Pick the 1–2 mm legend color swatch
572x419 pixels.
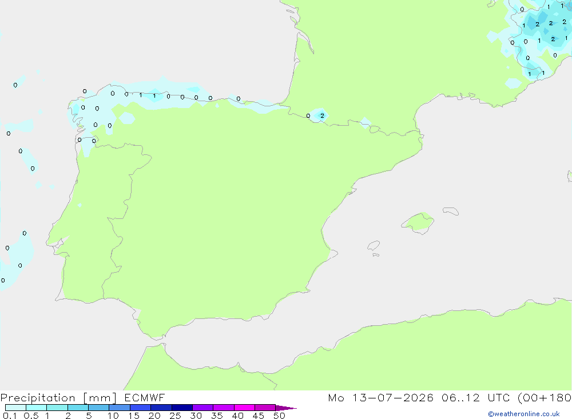(57, 408)
